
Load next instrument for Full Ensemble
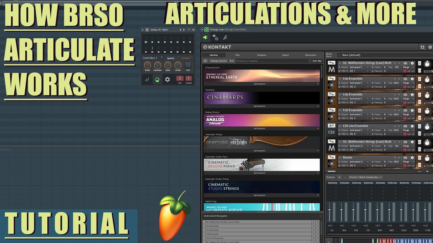pyautogui.click(x=399, y=110)
